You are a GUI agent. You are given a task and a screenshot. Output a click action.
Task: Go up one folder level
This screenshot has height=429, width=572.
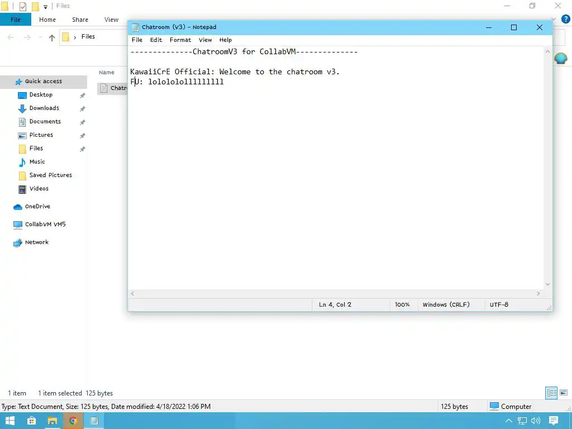tap(52, 37)
